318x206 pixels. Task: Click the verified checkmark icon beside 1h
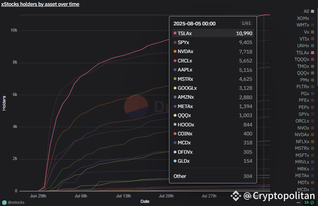tap(312, 202)
